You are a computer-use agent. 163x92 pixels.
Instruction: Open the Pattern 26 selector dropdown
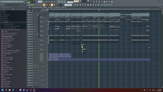(68, 5)
